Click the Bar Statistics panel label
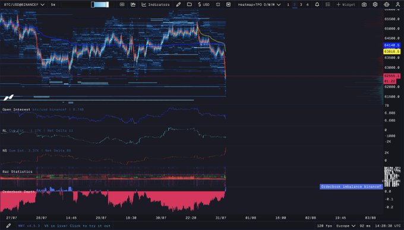This screenshot has height=230, width=404. [x=17, y=171]
